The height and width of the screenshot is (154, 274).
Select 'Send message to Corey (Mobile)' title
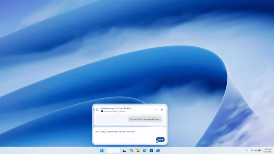point(116,108)
